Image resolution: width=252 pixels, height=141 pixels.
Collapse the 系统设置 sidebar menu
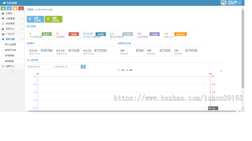[x=12, y=39]
